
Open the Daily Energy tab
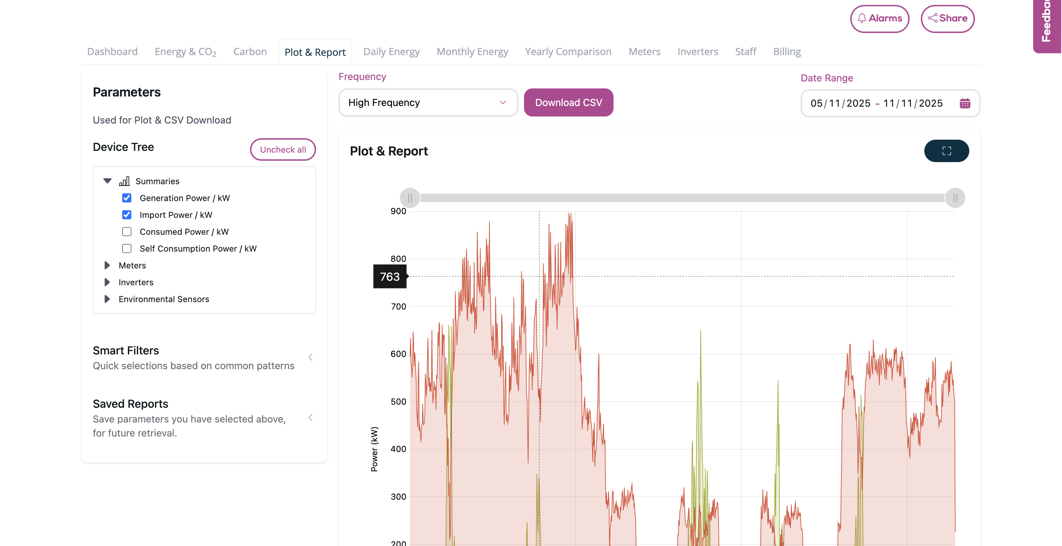point(391,52)
